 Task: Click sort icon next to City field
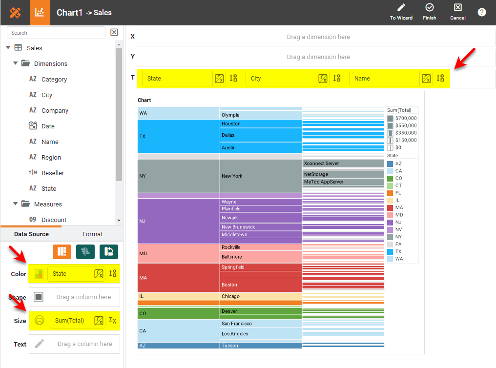click(337, 79)
